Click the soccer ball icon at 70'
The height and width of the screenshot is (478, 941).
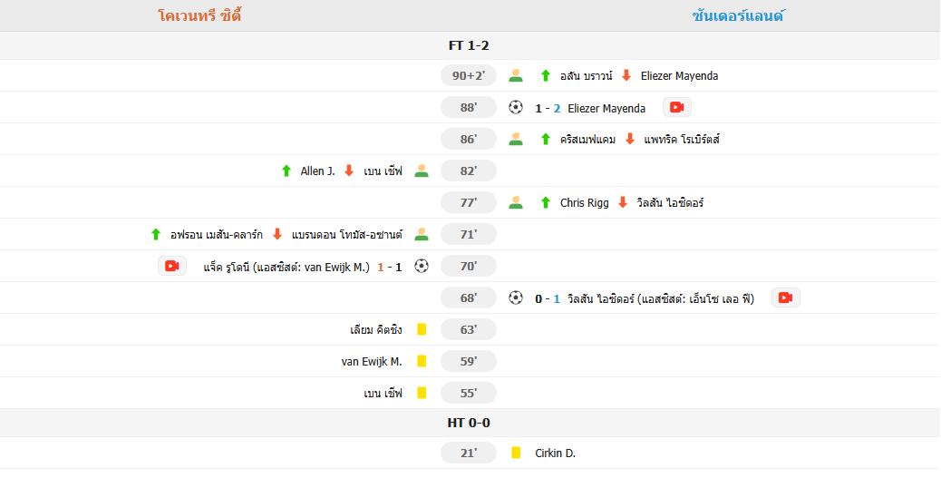(422, 266)
